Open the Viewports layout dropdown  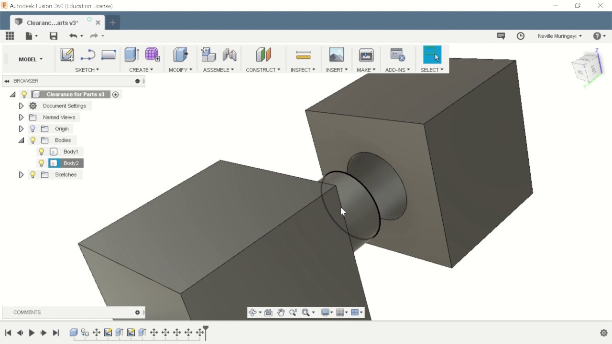(x=357, y=312)
